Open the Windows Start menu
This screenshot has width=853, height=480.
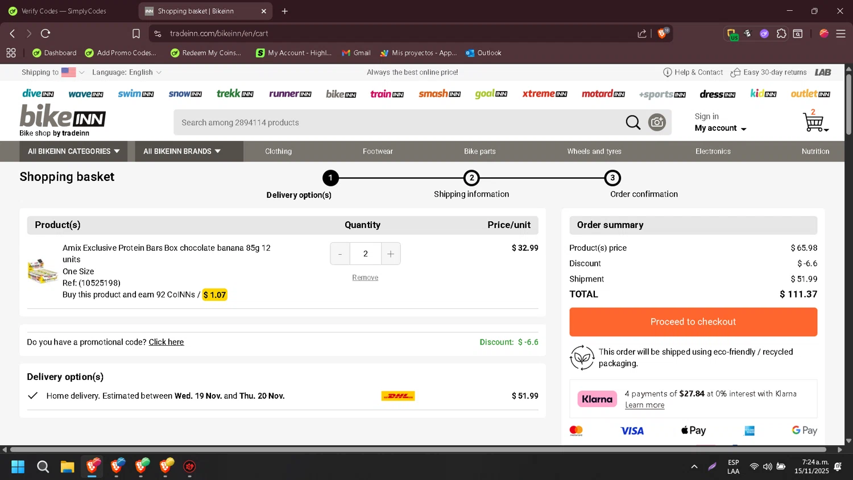coord(18,467)
